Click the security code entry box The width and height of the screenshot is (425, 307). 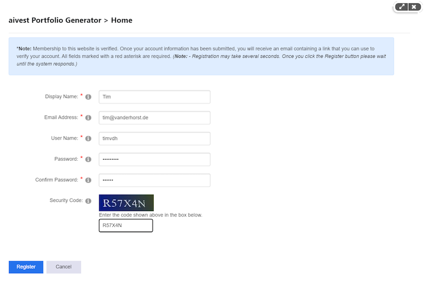pos(126,225)
